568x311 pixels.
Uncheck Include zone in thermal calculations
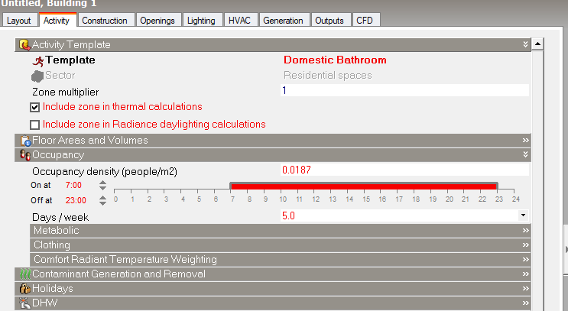(x=34, y=107)
